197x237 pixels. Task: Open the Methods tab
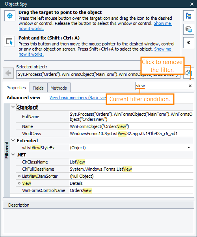(x=59, y=88)
